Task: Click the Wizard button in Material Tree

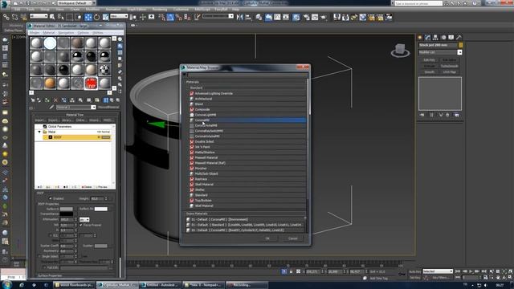Action: (x=94, y=120)
